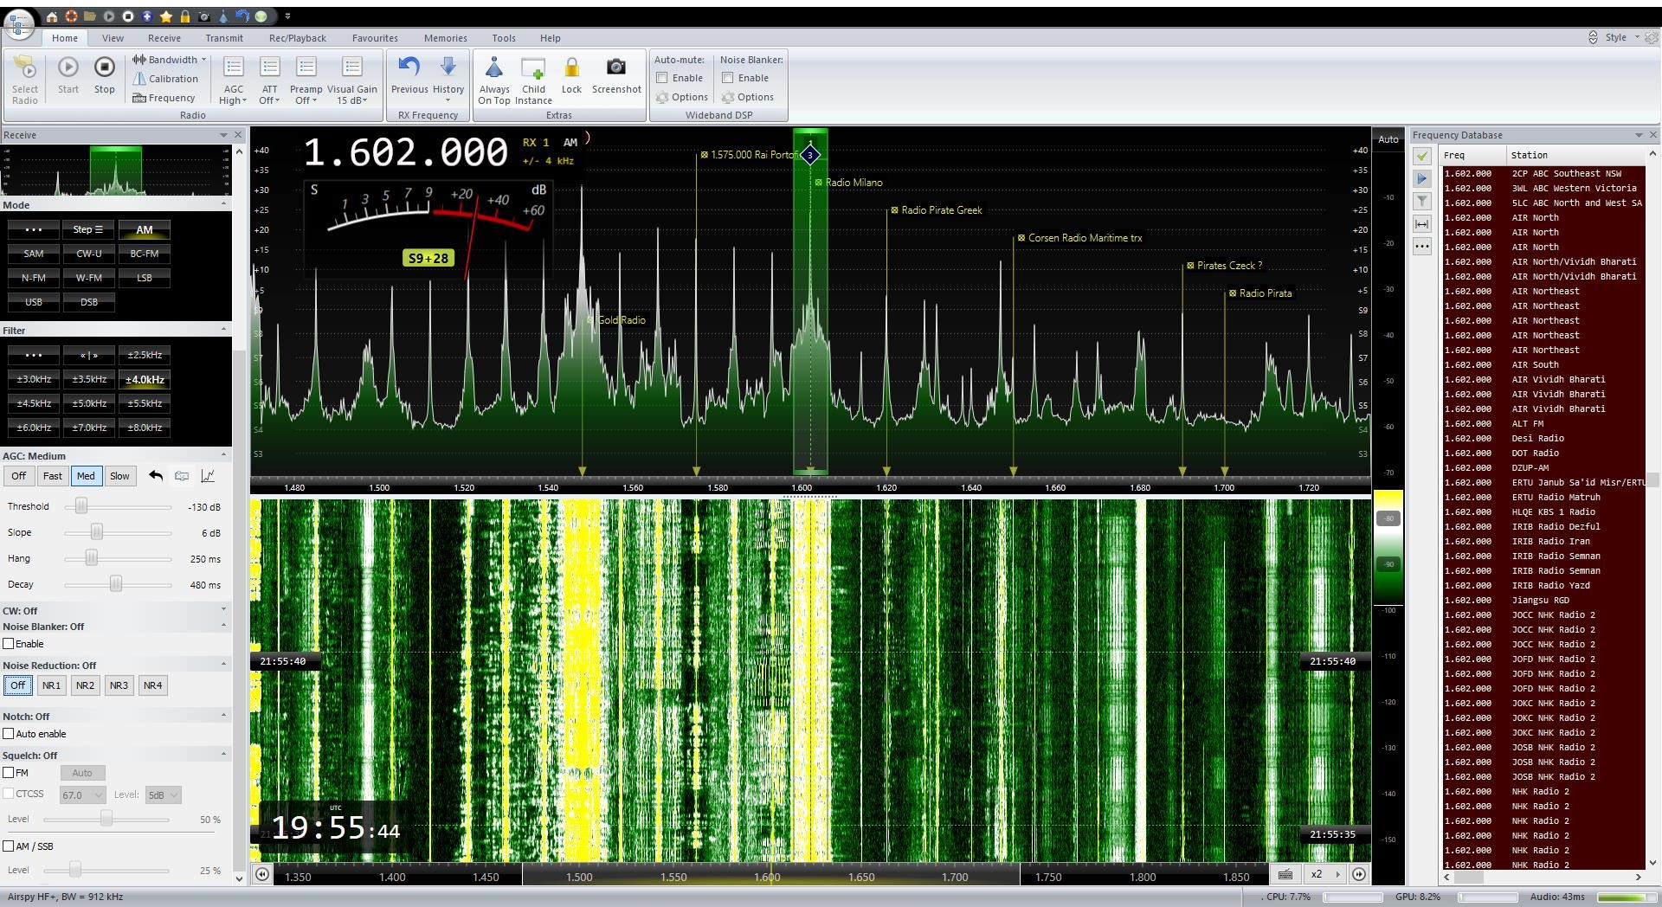
Task: Click the AGC Threshold slider handle
Action: (x=81, y=506)
